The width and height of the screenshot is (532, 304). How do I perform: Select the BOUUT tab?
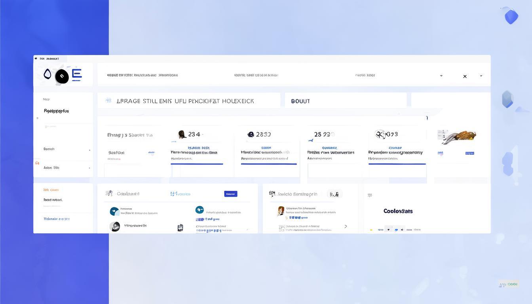point(300,101)
